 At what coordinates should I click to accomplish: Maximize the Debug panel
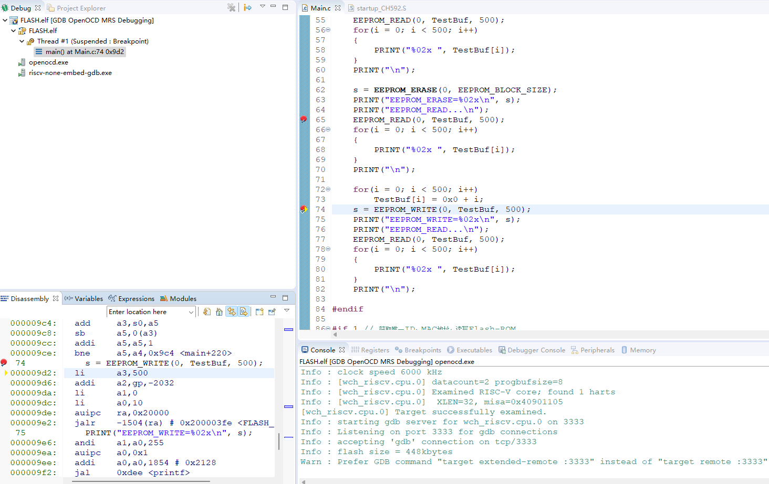pos(285,7)
